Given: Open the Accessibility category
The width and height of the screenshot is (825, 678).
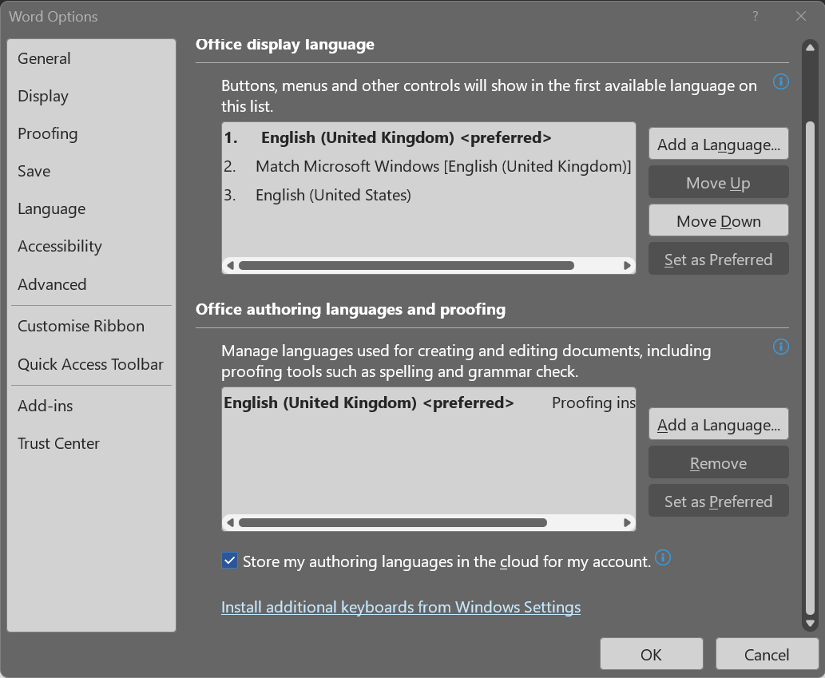Looking at the screenshot, I should click(92, 246).
